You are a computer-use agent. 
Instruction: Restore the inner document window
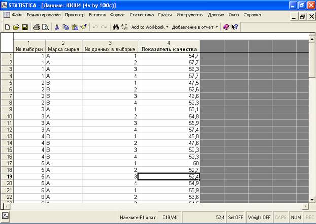coord(302,17)
